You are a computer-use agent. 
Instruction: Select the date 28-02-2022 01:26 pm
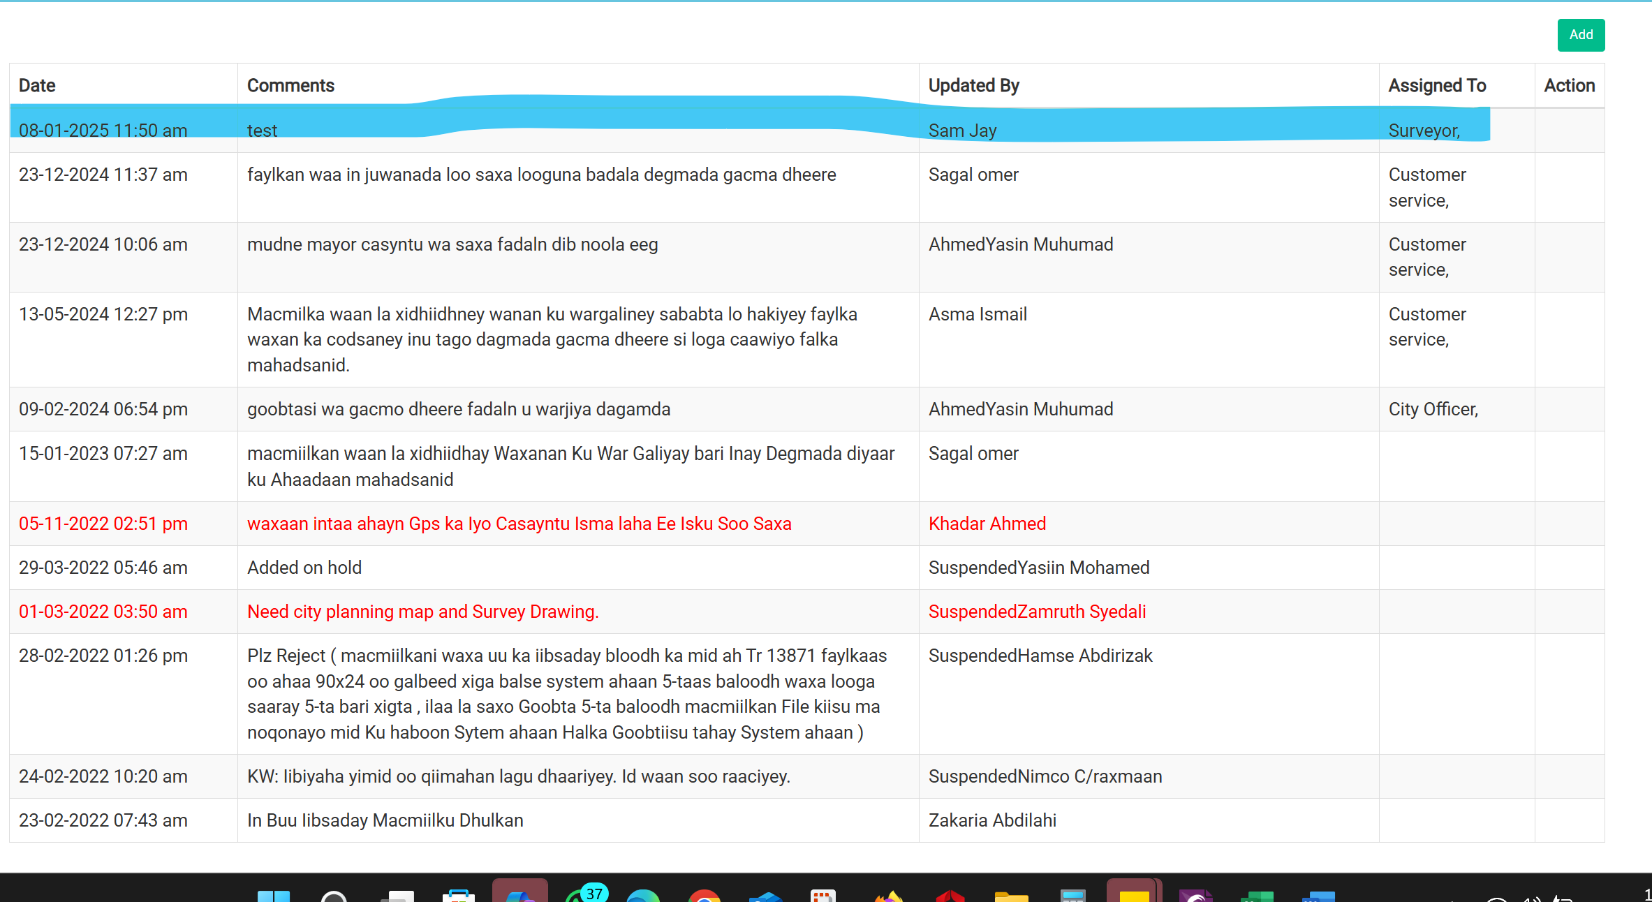click(x=103, y=656)
